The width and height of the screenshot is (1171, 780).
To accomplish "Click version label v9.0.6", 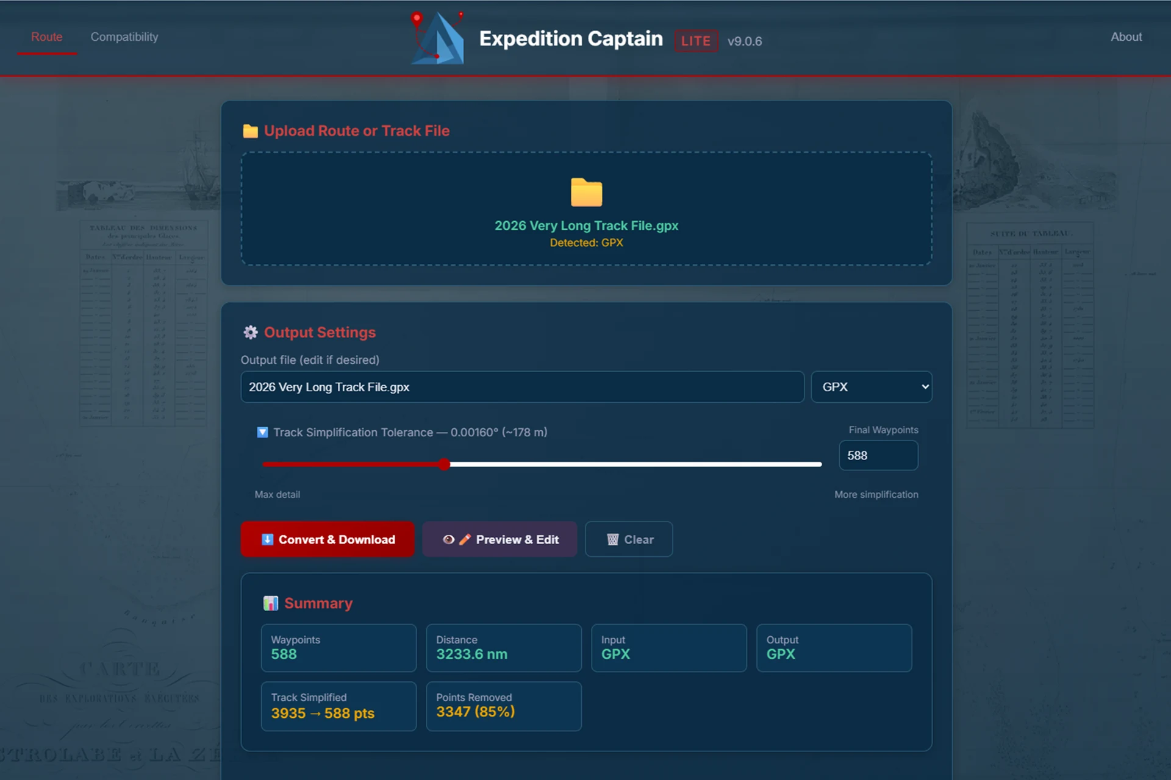I will click(x=745, y=41).
